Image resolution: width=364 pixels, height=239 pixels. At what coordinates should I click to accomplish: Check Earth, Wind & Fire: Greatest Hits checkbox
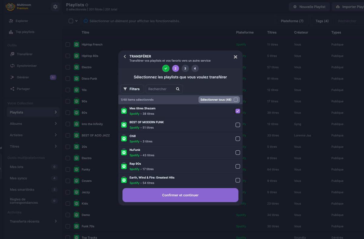pos(238,180)
